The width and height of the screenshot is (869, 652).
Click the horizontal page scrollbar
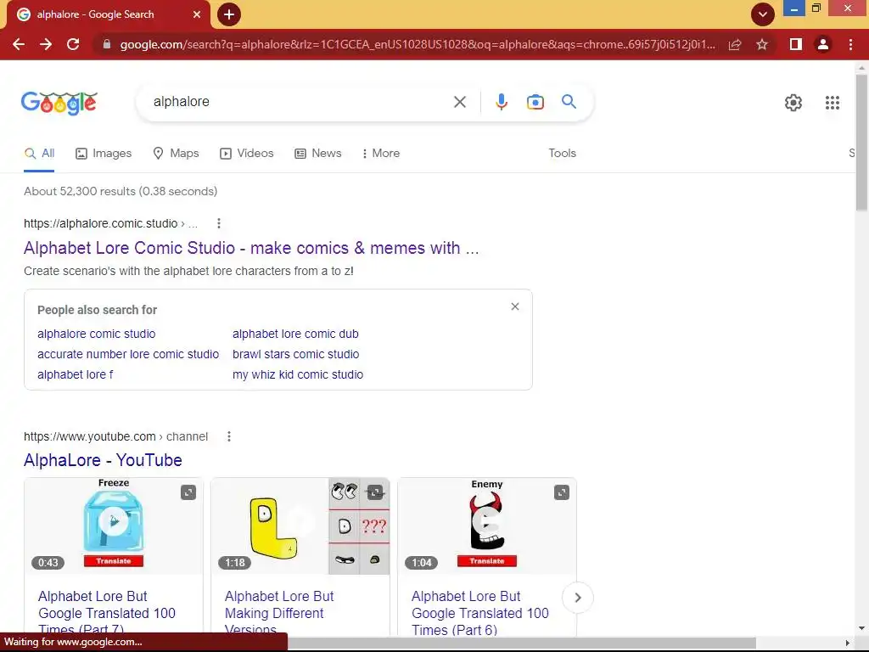click(x=521, y=643)
